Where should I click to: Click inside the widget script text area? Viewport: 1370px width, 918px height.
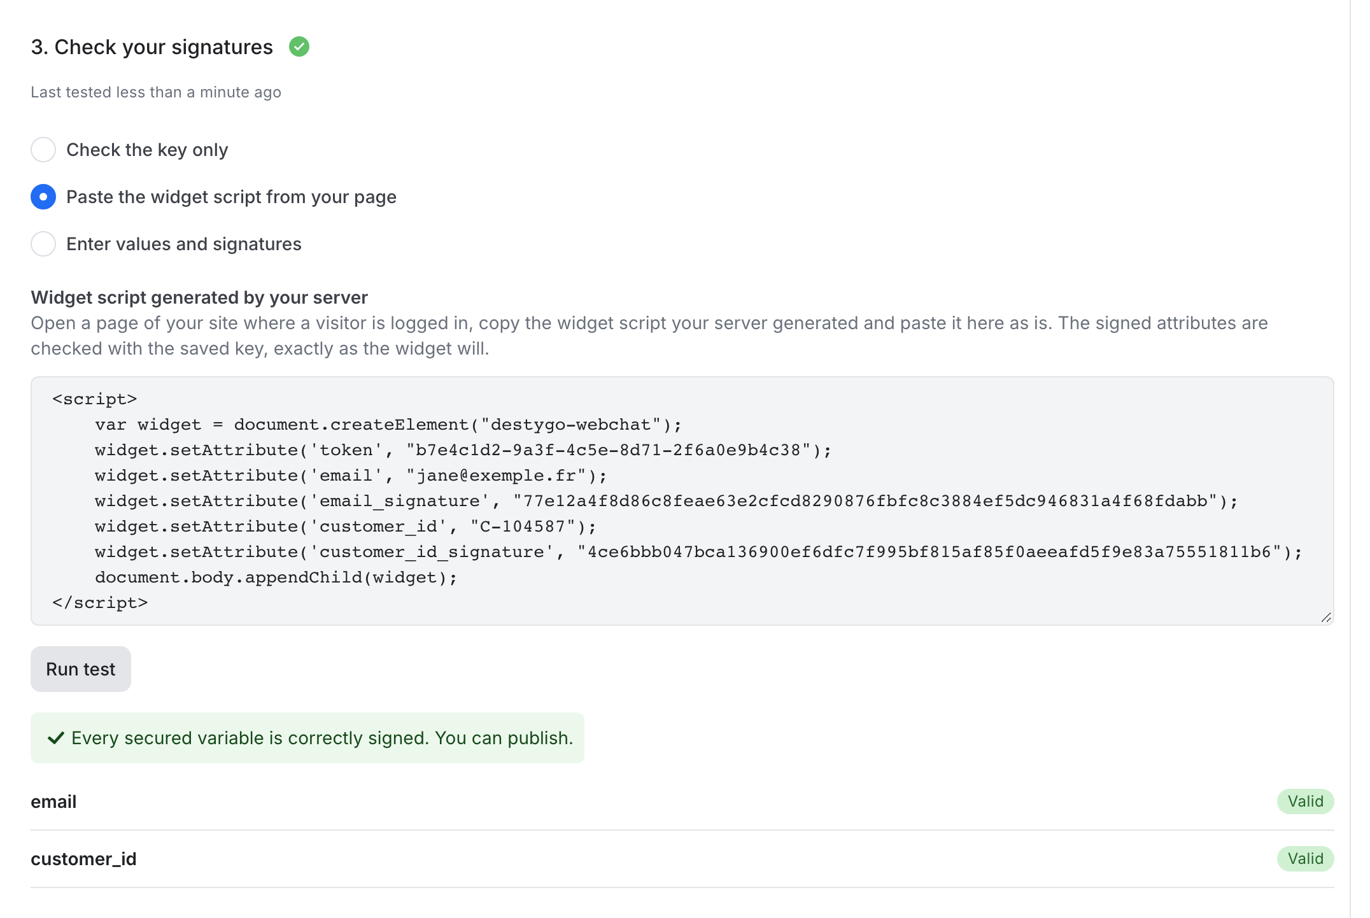point(682,501)
